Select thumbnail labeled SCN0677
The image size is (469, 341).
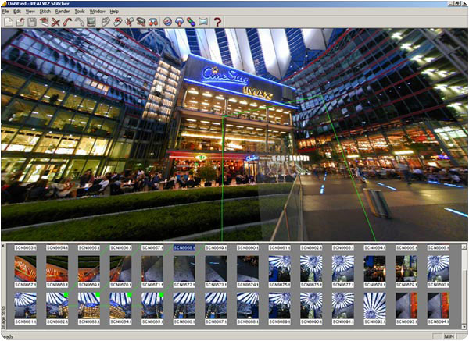tap(343, 268)
